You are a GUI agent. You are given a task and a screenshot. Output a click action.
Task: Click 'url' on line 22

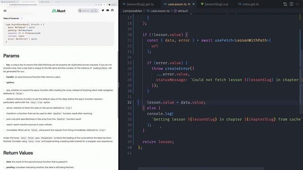[x=155, y=46]
